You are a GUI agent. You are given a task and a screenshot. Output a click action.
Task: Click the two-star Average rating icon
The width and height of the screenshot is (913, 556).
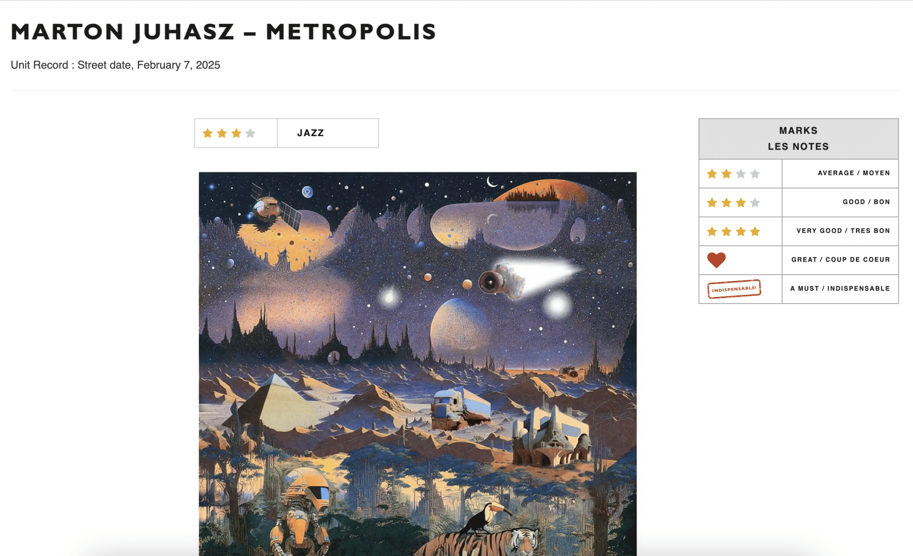coord(733,174)
